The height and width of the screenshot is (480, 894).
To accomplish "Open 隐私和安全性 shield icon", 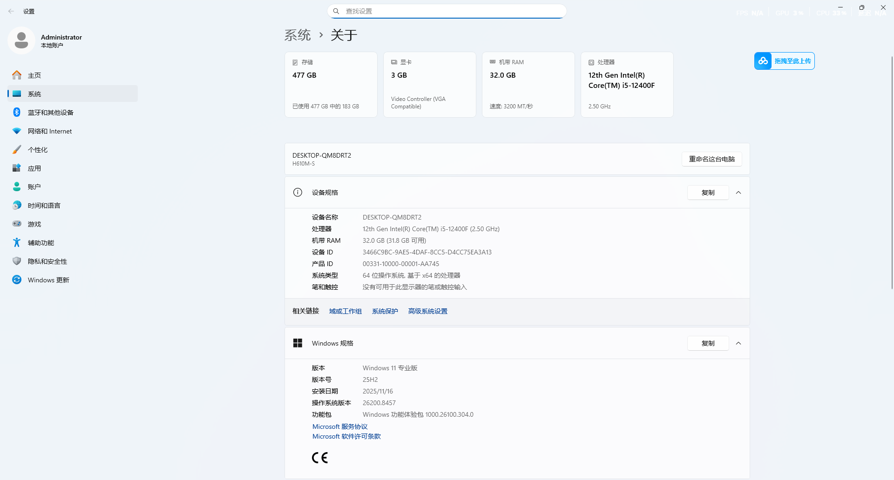I will tap(17, 261).
